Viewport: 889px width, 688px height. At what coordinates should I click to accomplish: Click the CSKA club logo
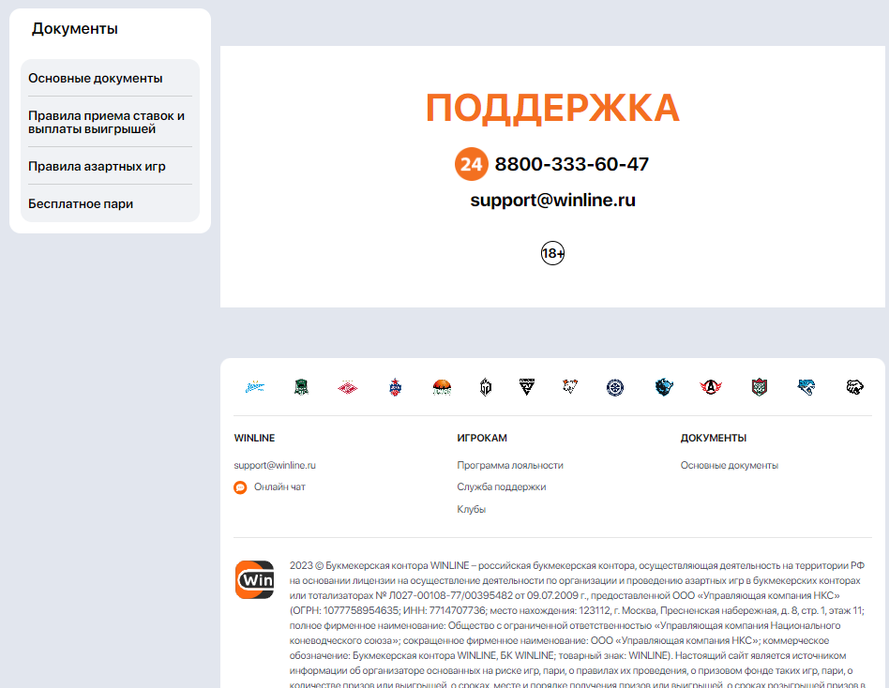[x=395, y=388]
